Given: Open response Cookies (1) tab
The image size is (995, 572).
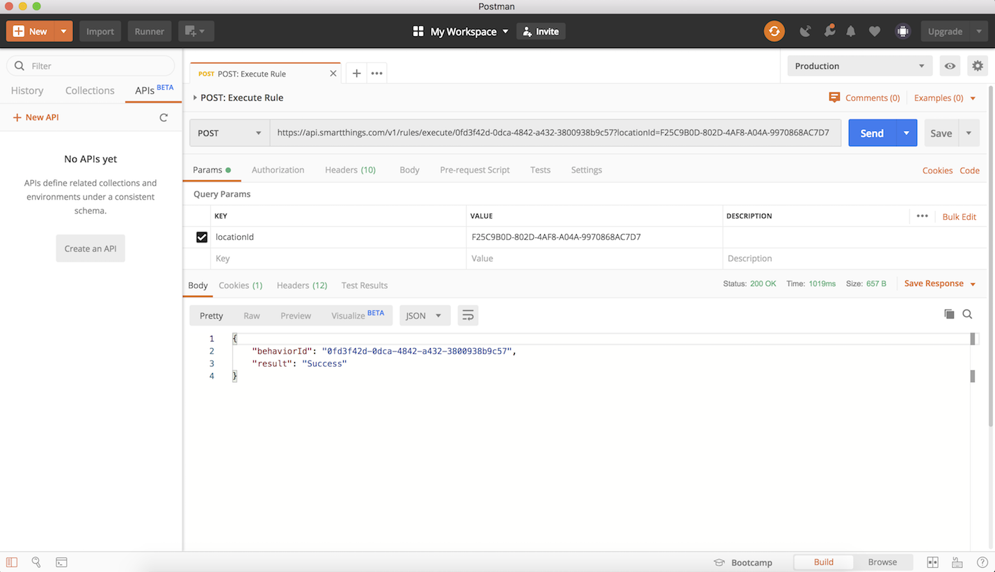Looking at the screenshot, I should coord(240,285).
